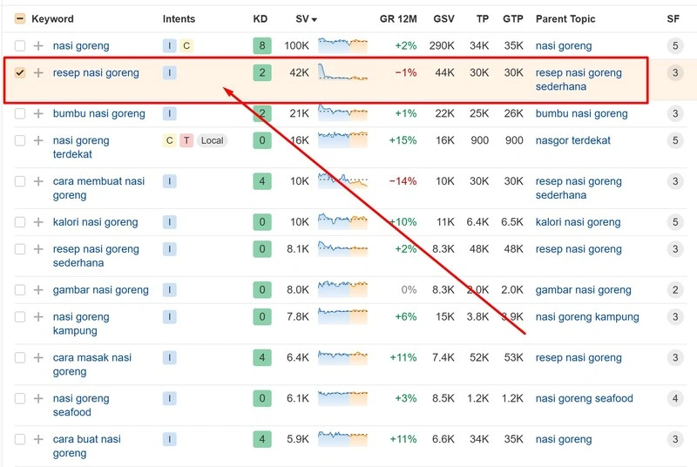
Task: Open trend sparkline for nasi goreng row
Action: pos(342,46)
